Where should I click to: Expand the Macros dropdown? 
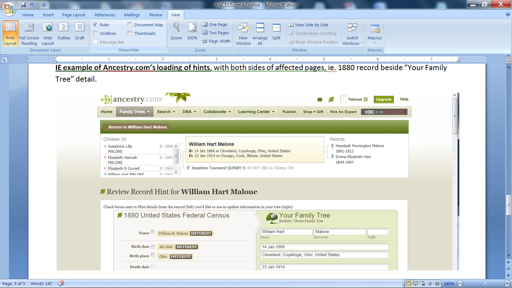click(x=375, y=43)
